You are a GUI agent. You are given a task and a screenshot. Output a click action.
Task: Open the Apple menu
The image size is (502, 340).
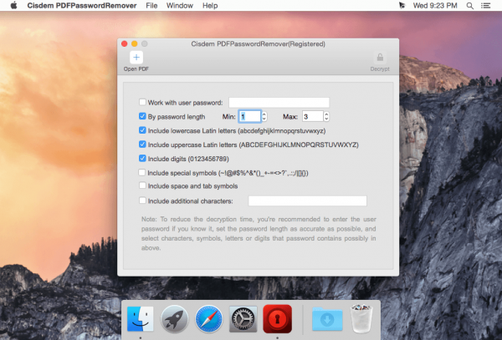[x=13, y=6]
